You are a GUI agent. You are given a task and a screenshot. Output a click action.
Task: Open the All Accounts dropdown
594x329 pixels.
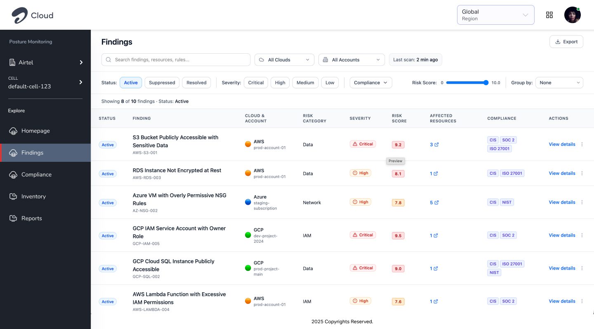pyautogui.click(x=351, y=60)
